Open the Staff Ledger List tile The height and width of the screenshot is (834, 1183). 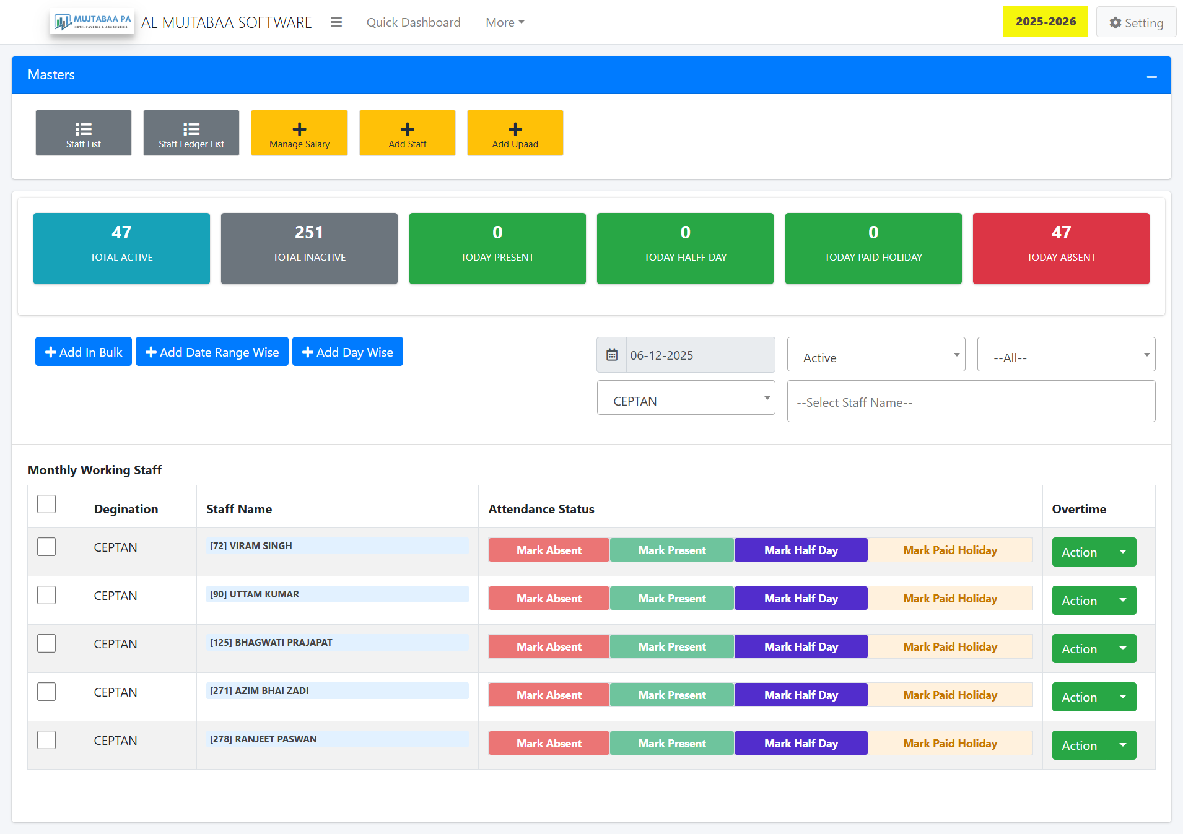(x=191, y=133)
